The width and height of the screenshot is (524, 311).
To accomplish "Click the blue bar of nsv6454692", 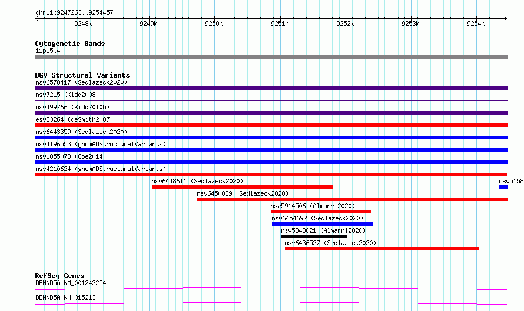I will pyautogui.click(x=323, y=224).
